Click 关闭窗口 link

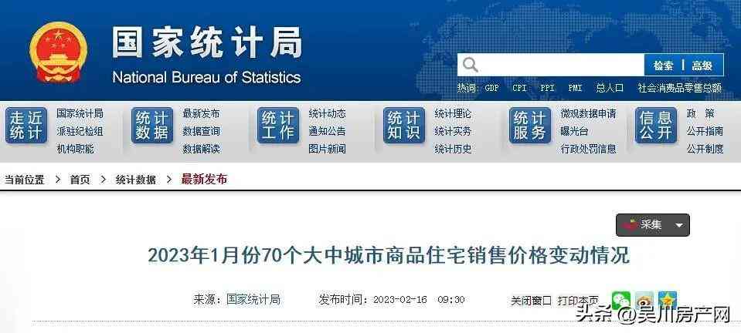(531, 300)
